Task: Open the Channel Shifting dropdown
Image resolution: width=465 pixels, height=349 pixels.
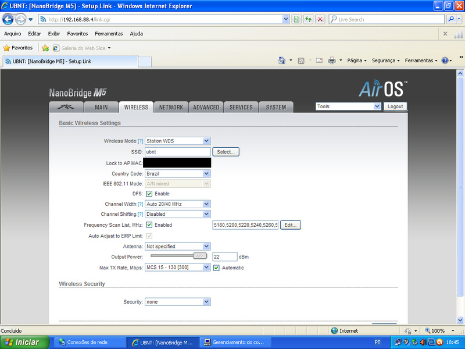Action: click(178, 214)
